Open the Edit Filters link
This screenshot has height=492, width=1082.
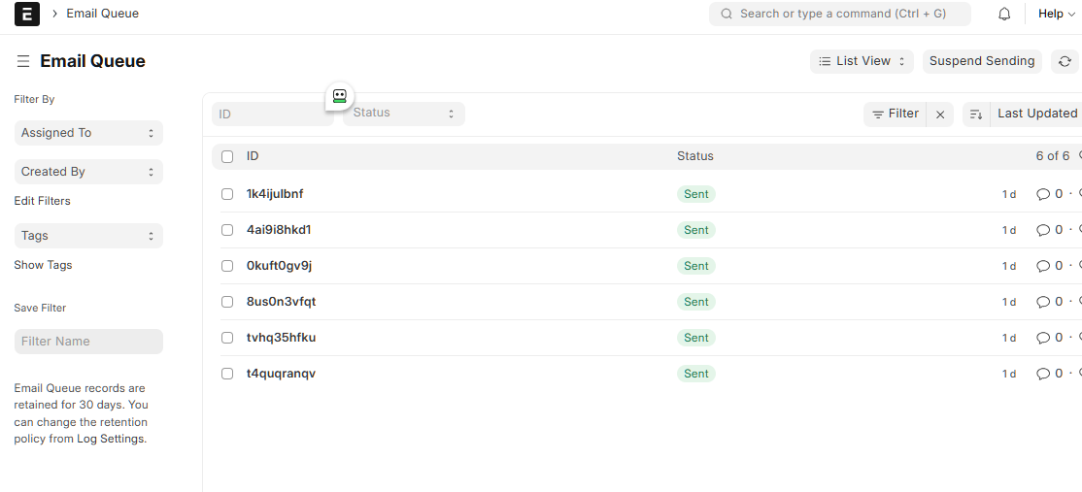(x=42, y=201)
